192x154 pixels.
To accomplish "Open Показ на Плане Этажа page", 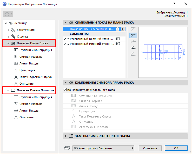I will (x=32, y=43).
